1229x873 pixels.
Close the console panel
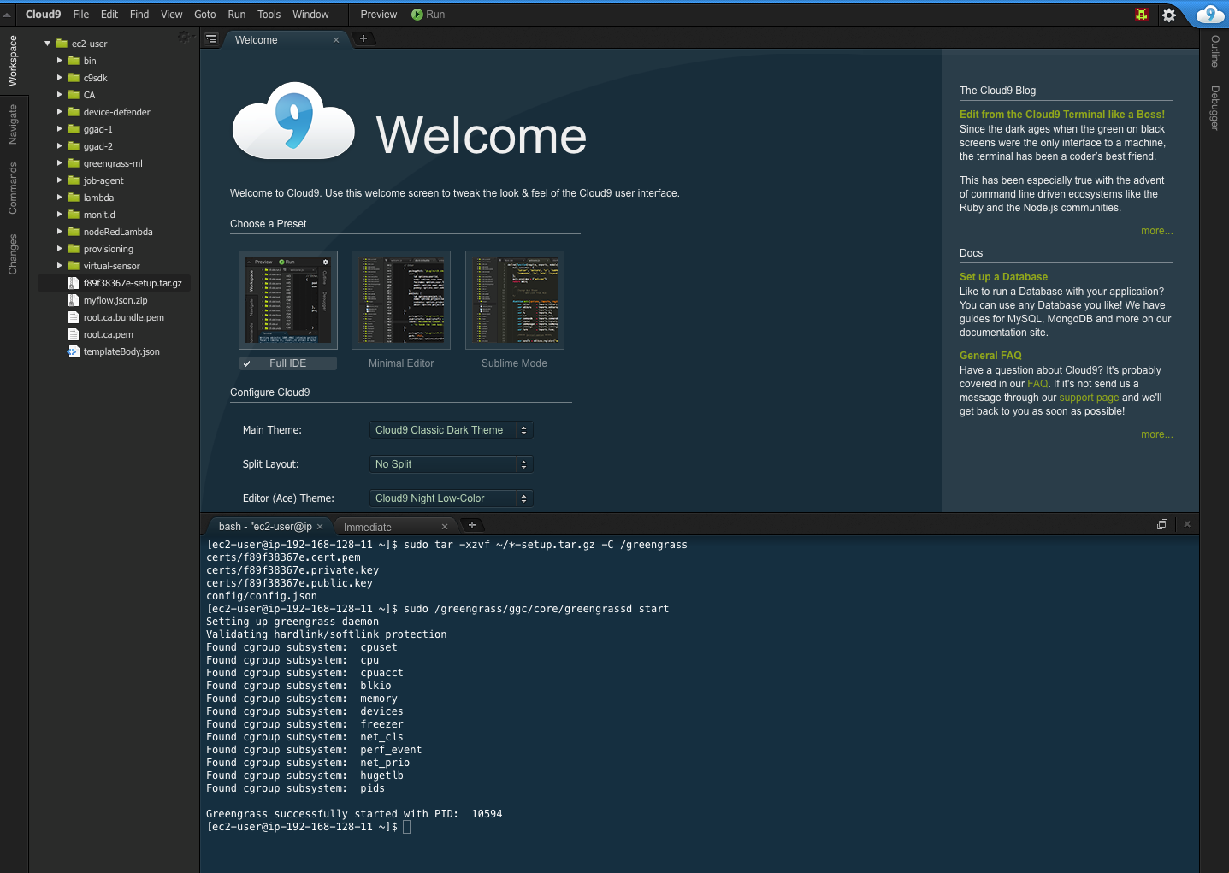[x=1187, y=524]
